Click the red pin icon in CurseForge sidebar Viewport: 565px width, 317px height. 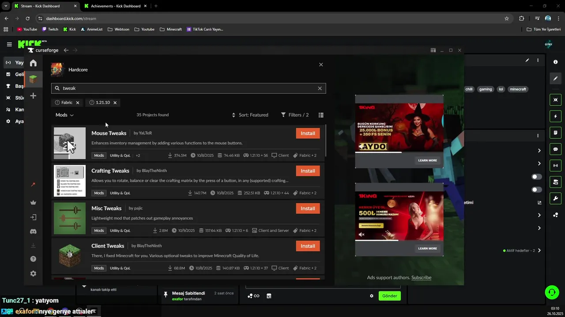tap(33, 184)
